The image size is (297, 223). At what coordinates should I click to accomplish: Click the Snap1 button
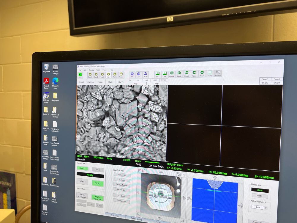[x=265, y=79]
